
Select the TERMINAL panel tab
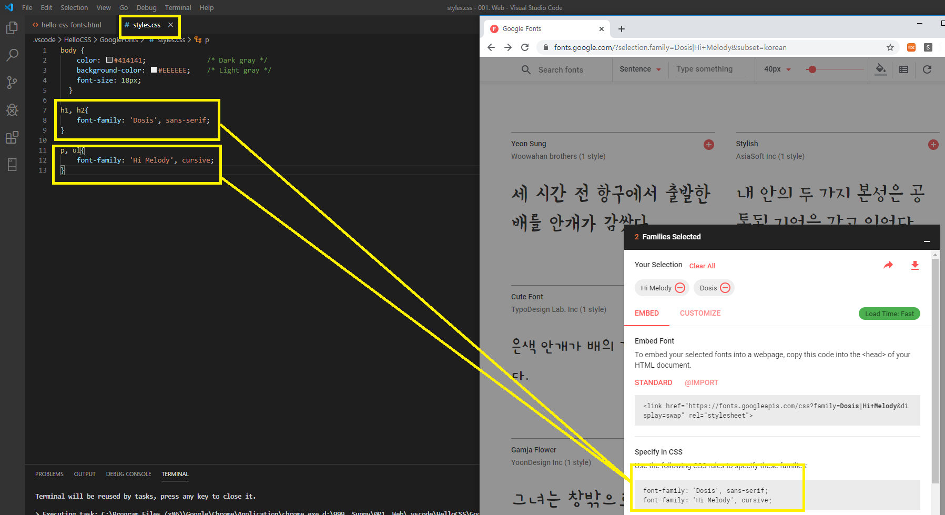point(175,474)
